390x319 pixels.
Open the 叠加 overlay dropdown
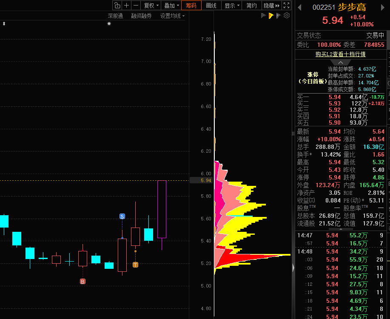point(171,5)
